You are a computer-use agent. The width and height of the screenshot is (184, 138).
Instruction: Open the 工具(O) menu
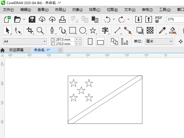click(x=165, y=10)
